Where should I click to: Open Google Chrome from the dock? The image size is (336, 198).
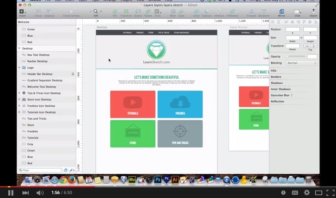(63, 180)
